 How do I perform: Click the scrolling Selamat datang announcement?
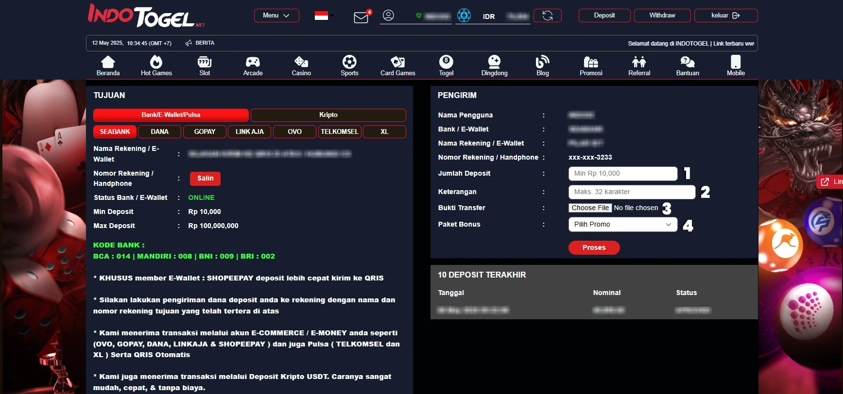691,44
